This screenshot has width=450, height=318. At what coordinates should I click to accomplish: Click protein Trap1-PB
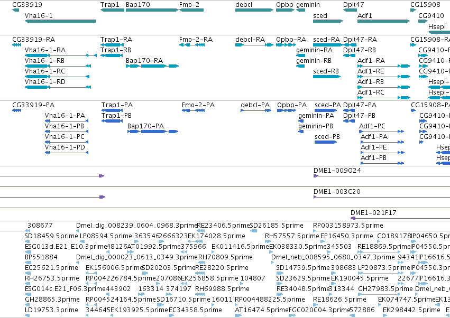[112, 121]
